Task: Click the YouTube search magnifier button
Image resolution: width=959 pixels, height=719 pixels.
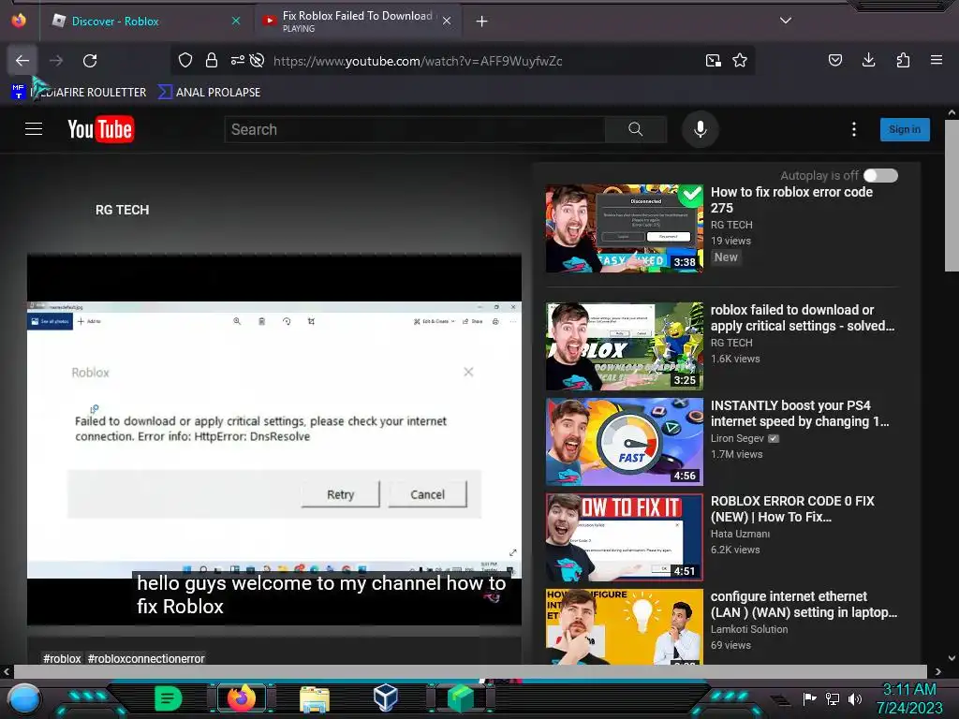Action: tap(636, 129)
